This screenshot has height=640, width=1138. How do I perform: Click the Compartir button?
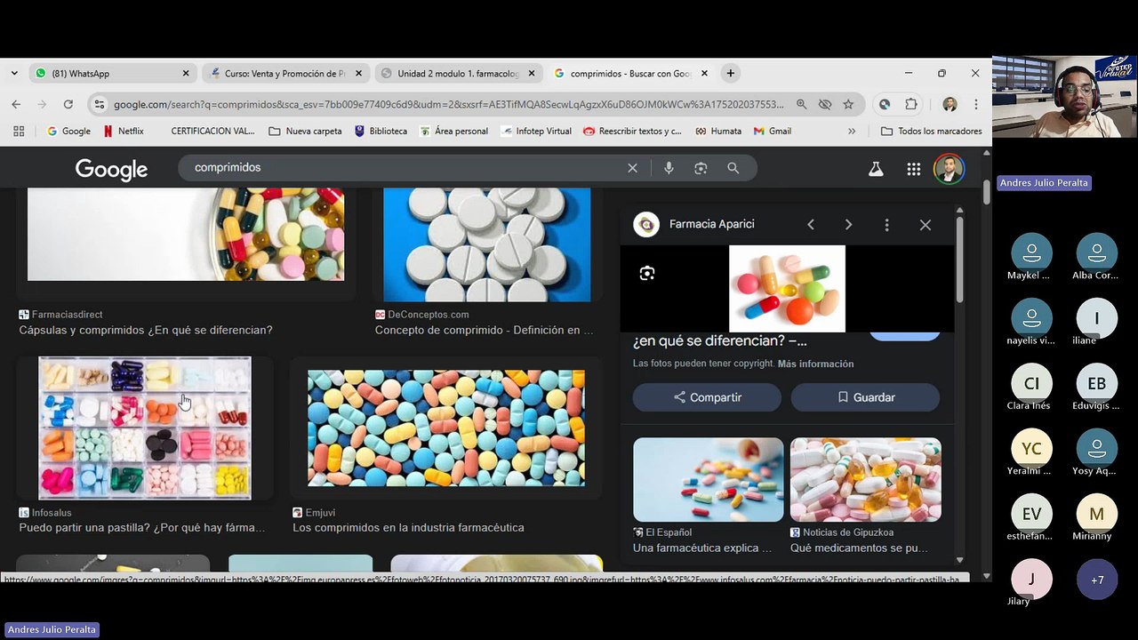pyautogui.click(x=707, y=397)
